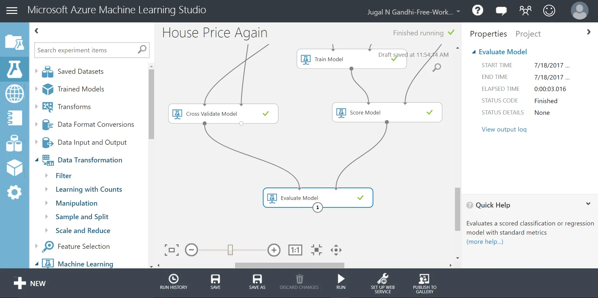Zoom in with the plus button

coord(274,250)
